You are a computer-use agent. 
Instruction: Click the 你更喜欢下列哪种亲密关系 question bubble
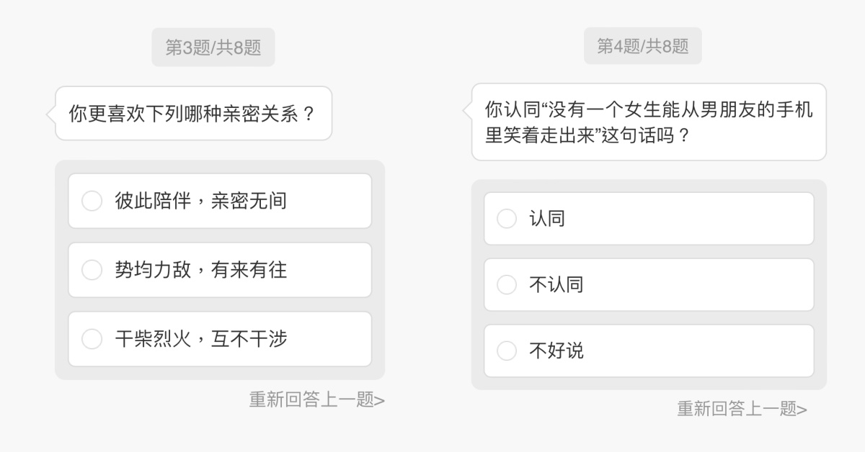(192, 114)
